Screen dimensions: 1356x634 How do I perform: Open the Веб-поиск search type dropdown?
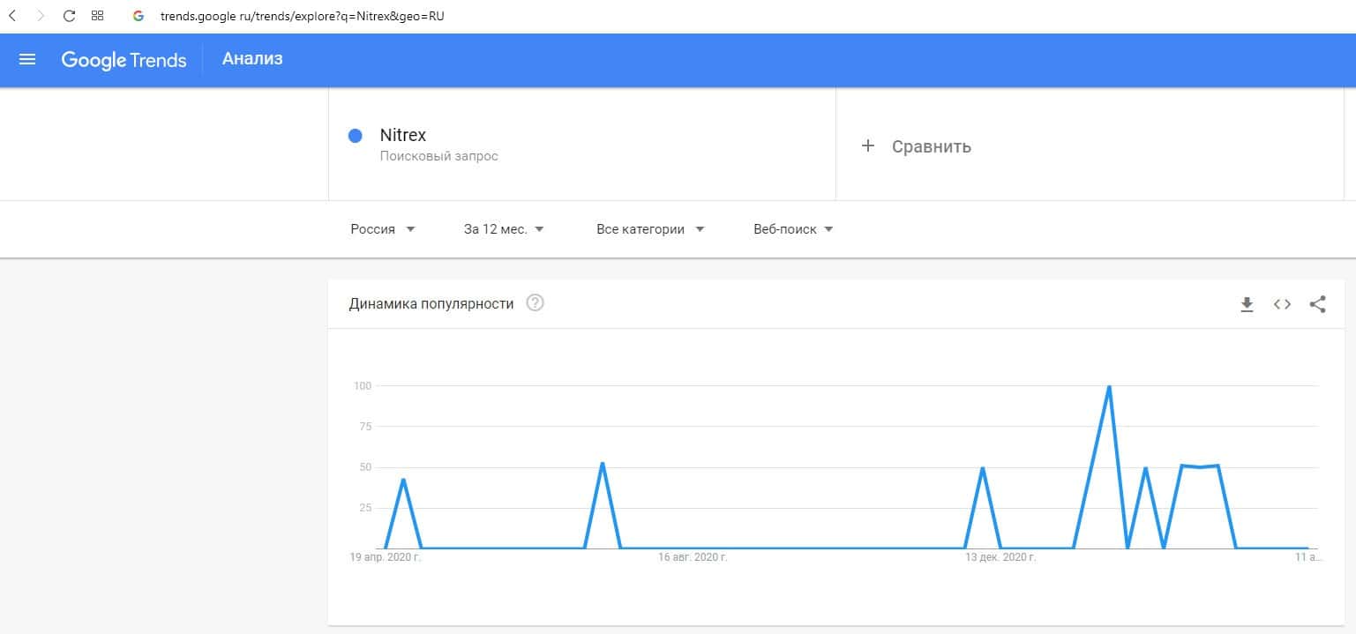coord(793,229)
